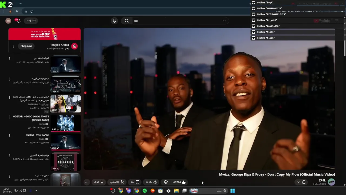Click the ODETARI - GOOD LOYAL THOTS title
346x195 pixels.
tap(31, 118)
